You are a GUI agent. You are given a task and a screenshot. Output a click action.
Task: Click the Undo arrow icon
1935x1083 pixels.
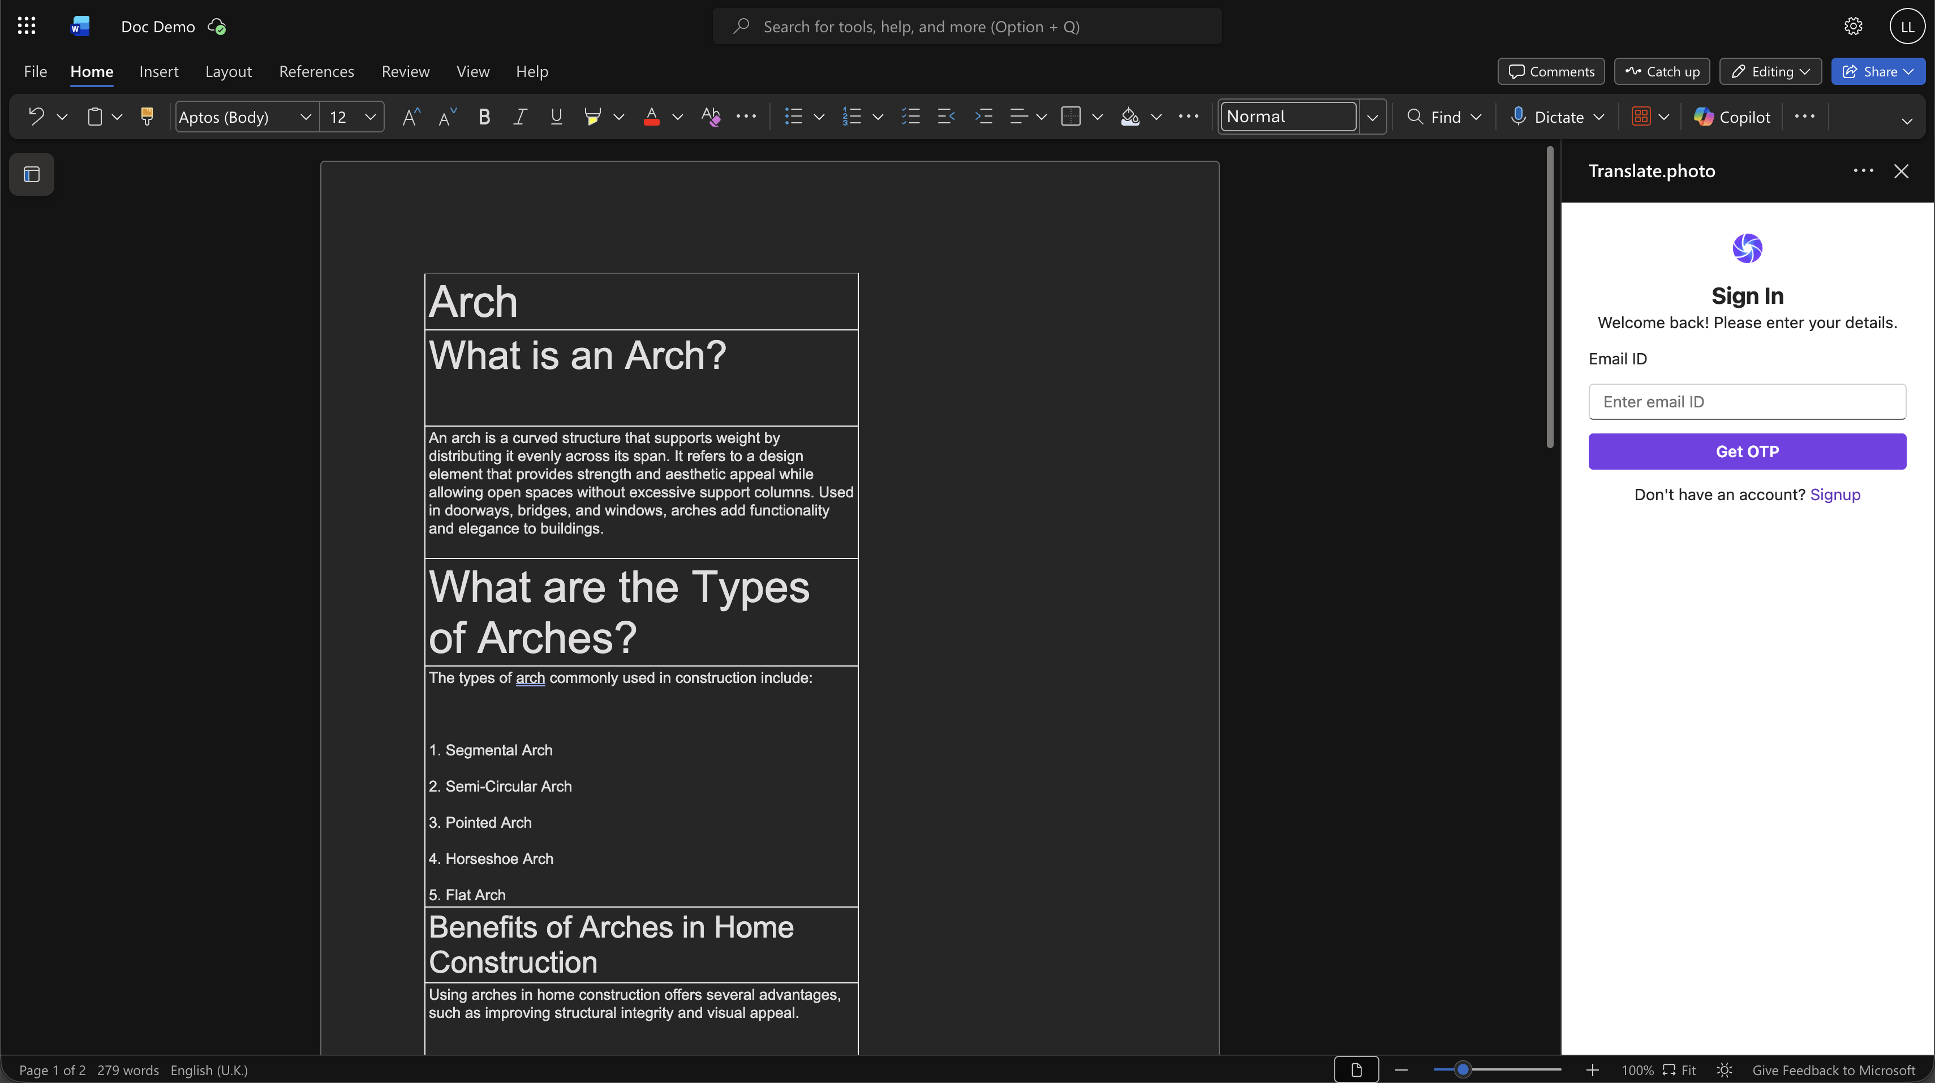36,117
